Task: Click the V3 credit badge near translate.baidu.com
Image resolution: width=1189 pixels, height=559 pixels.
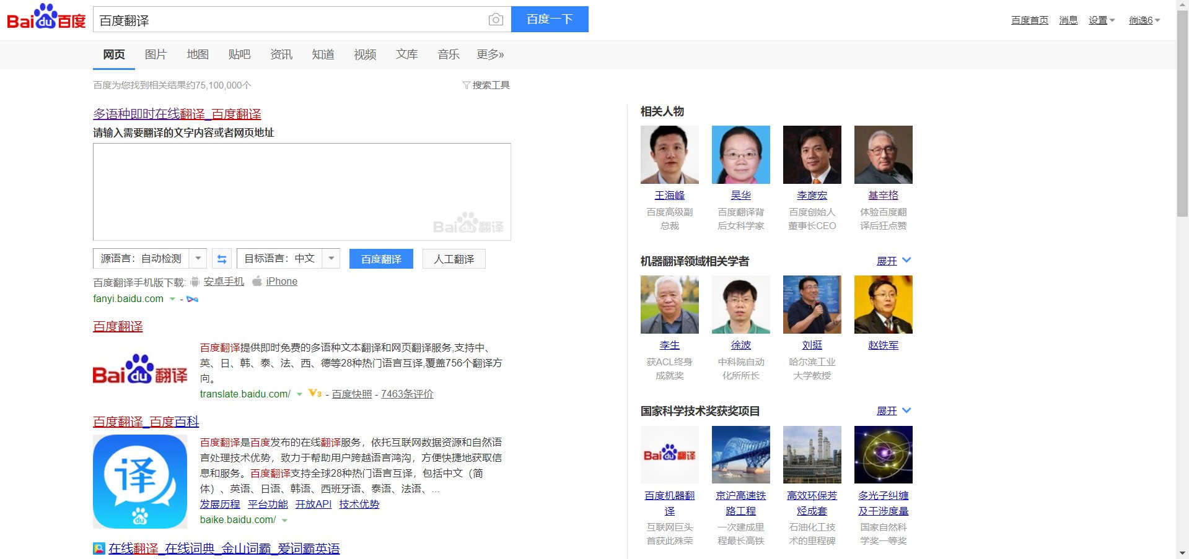Action: point(315,394)
